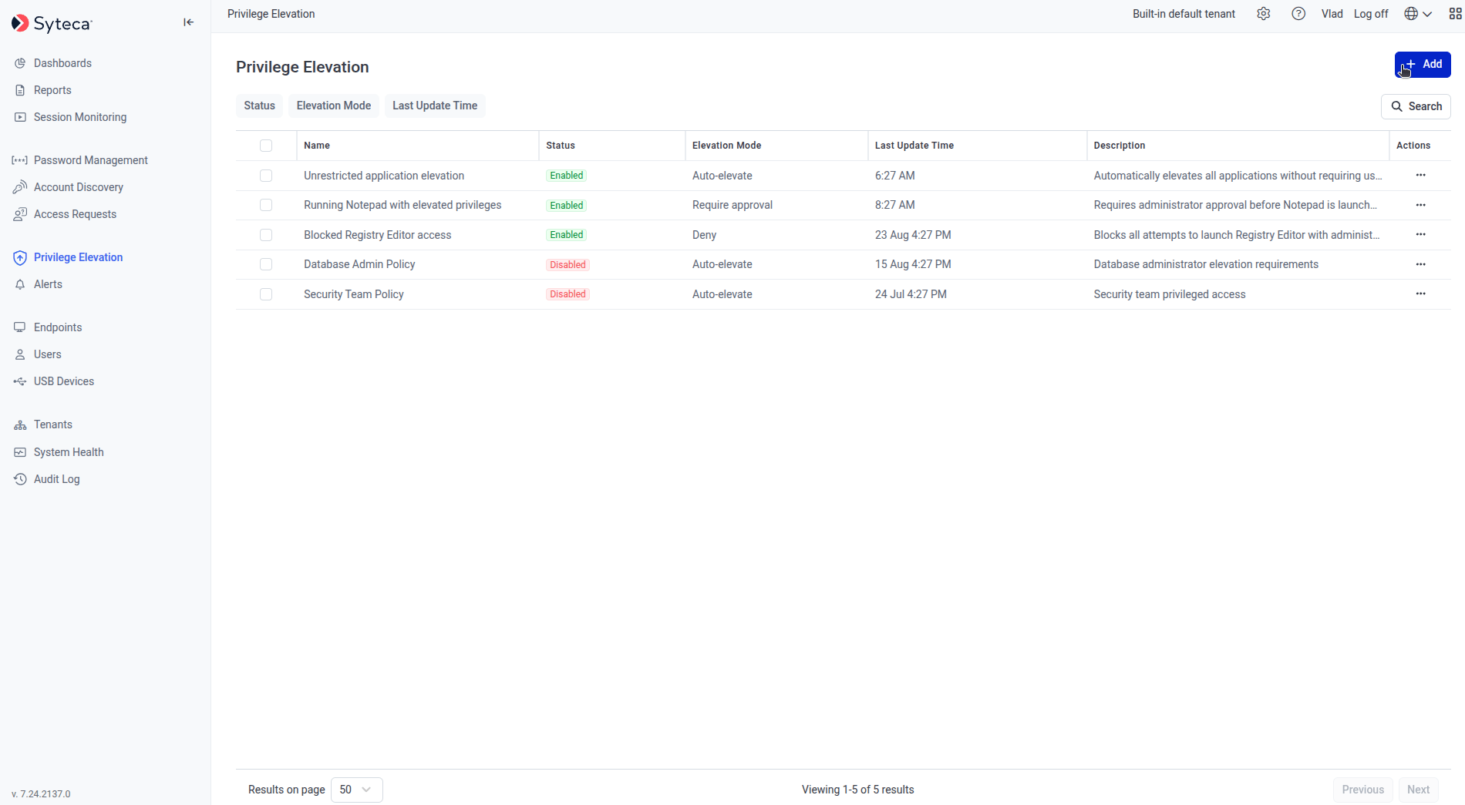Screen dimensions: 1465x805
Task: Open the Status filter
Action: 259,106
